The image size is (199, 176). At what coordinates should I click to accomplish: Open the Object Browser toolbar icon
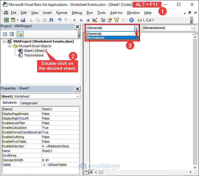116,20
